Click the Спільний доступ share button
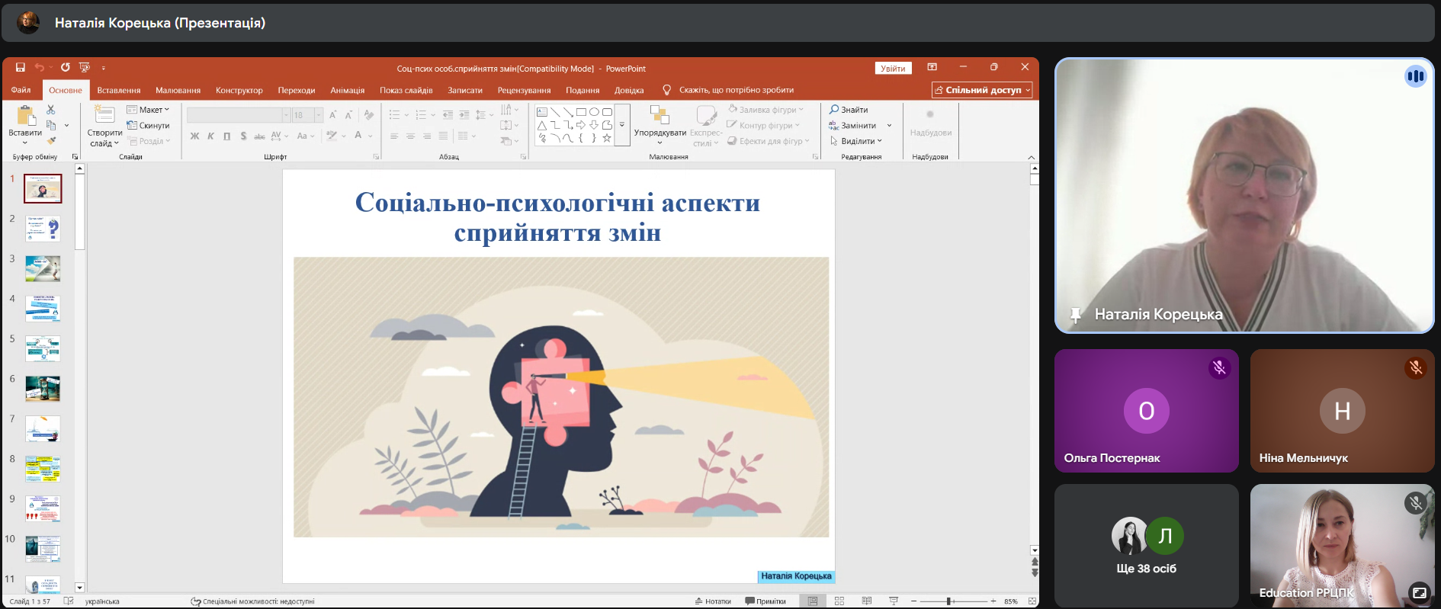 point(982,90)
